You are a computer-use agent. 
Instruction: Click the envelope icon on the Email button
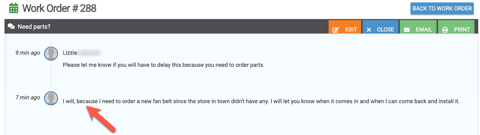click(x=406, y=30)
